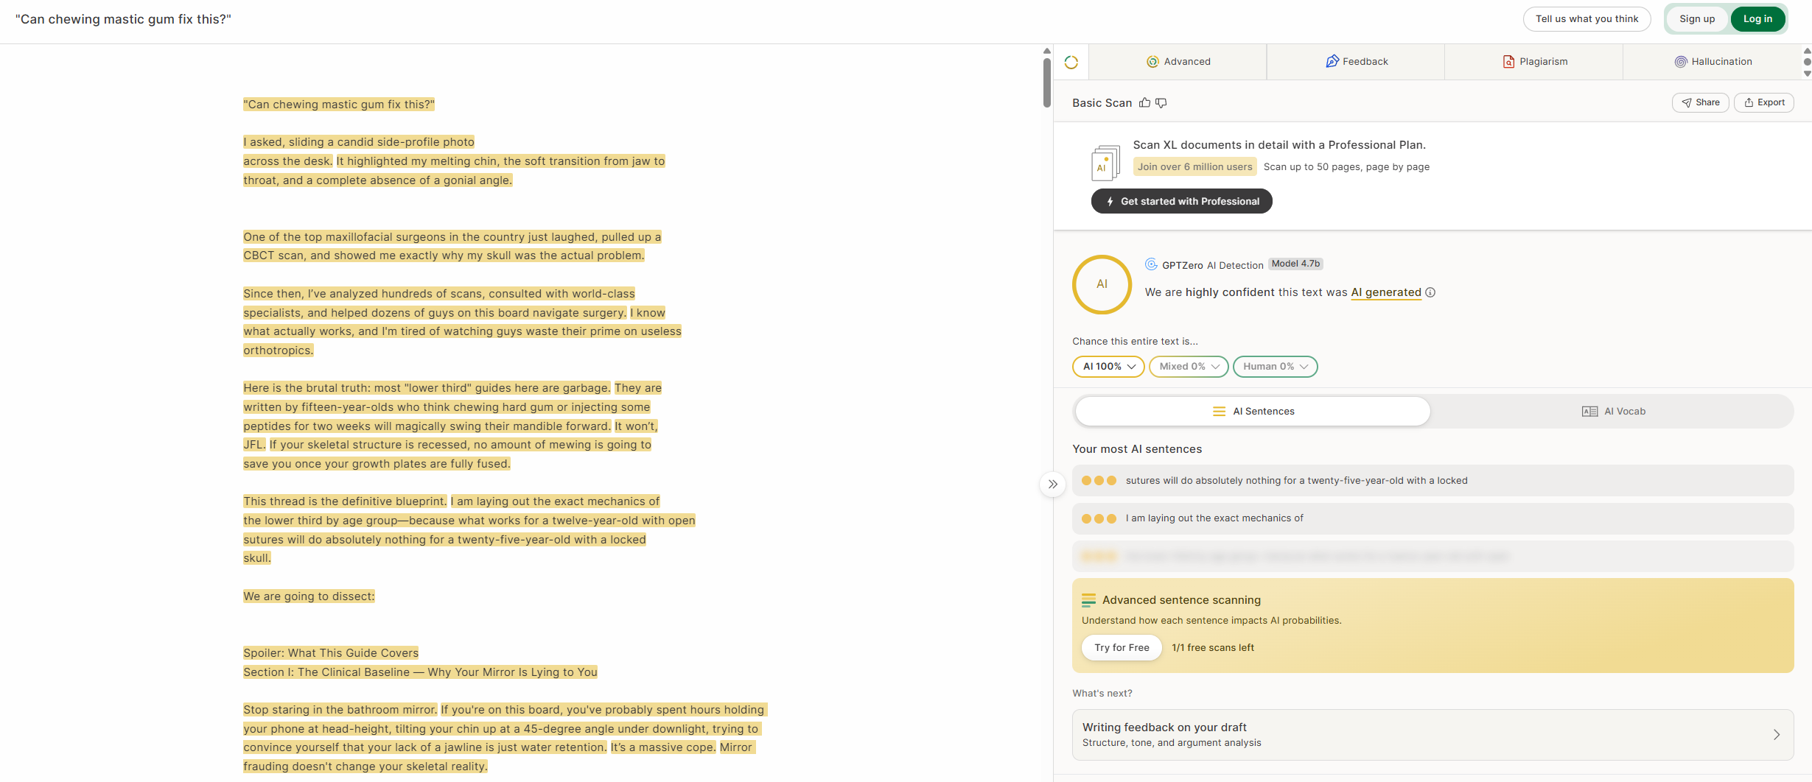The image size is (1812, 782).
Task: Switch to the Hallucination tab
Action: click(x=1713, y=62)
